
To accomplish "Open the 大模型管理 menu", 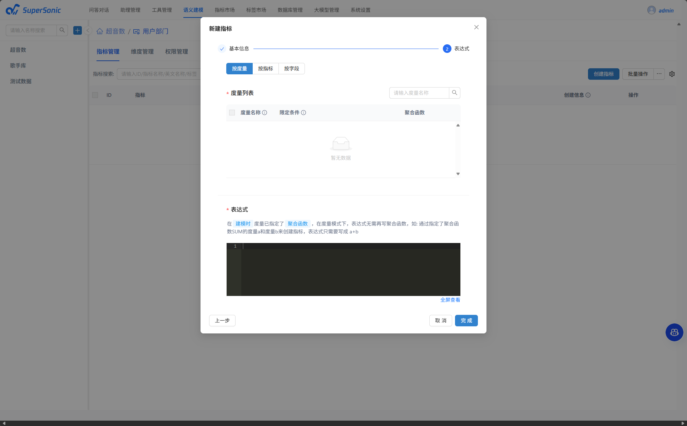I will click(327, 10).
